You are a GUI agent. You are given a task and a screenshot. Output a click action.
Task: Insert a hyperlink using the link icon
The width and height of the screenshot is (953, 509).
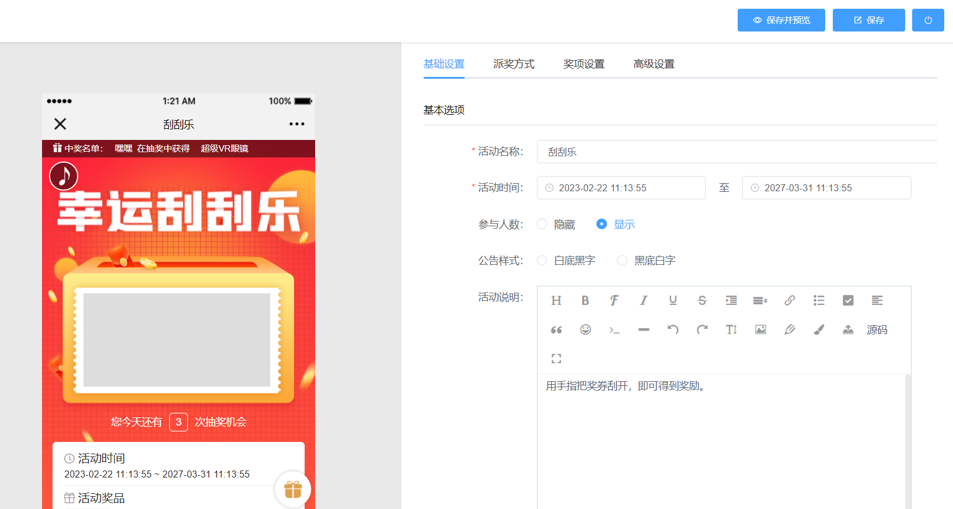click(x=790, y=300)
